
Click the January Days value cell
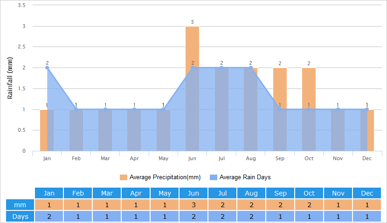pos(49,216)
